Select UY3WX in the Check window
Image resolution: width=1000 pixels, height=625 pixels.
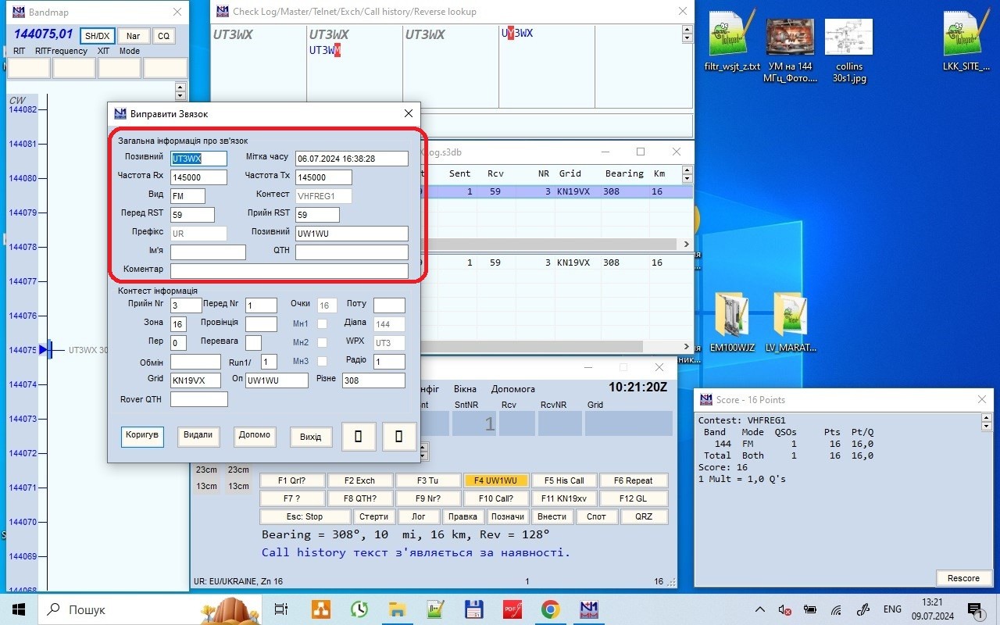click(x=517, y=33)
